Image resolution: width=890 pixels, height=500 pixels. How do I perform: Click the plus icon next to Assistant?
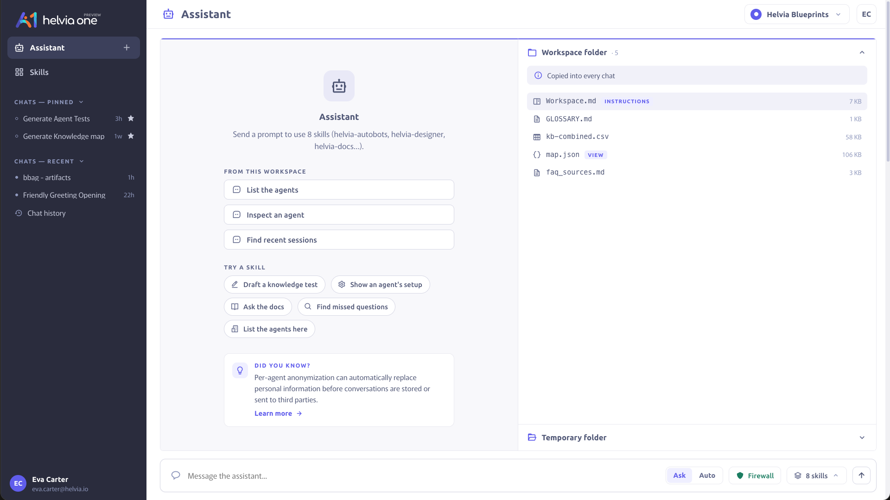[127, 48]
